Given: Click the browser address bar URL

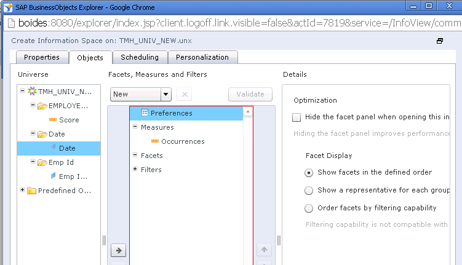Looking at the screenshot, I should pyautogui.click(x=239, y=23).
